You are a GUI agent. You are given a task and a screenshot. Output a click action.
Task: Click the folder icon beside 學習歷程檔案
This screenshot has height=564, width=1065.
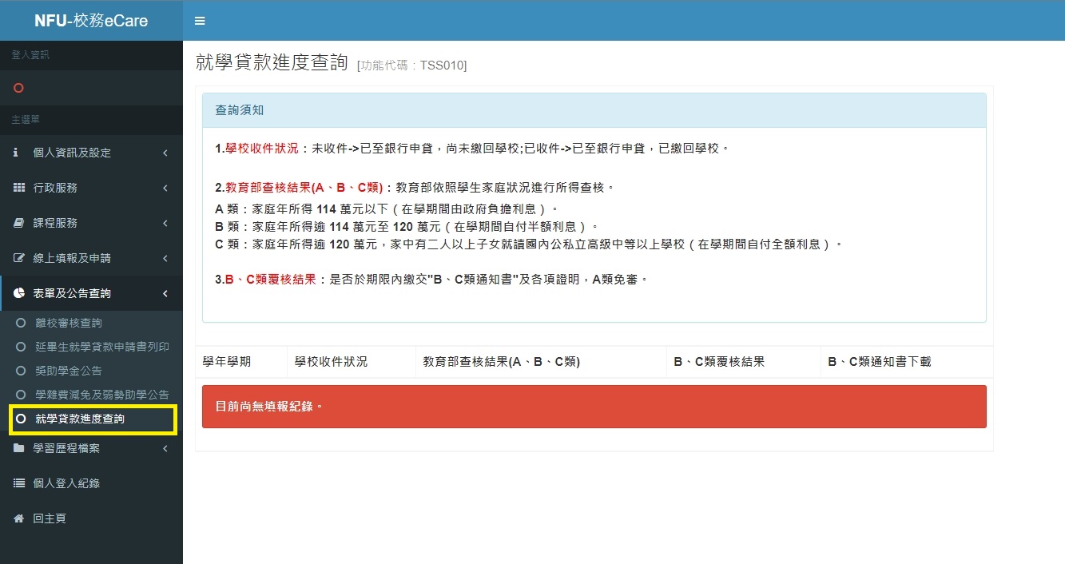click(x=19, y=448)
